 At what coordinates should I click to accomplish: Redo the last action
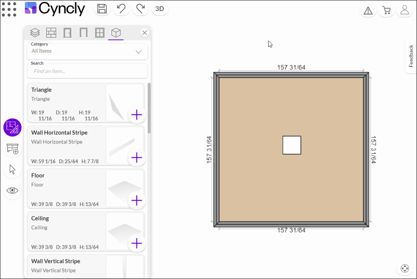tap(141, 9)
